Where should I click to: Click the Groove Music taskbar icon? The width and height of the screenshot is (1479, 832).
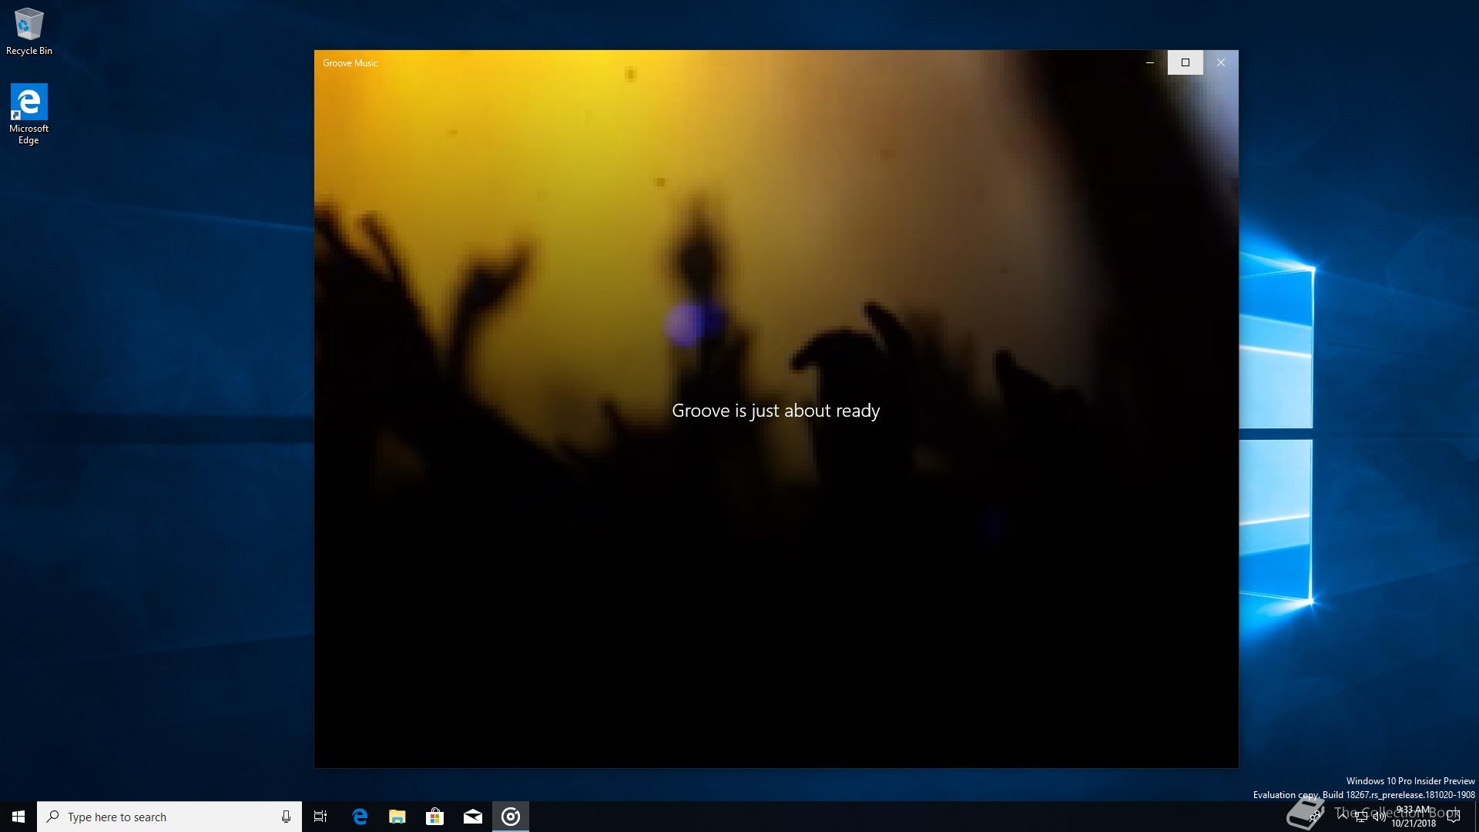click(511, 817)
